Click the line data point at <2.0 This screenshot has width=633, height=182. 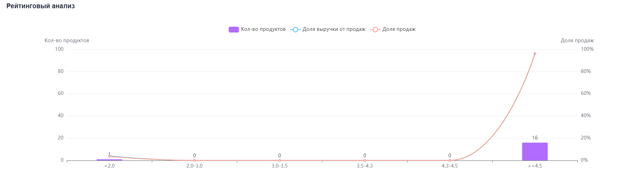point(109,156)
